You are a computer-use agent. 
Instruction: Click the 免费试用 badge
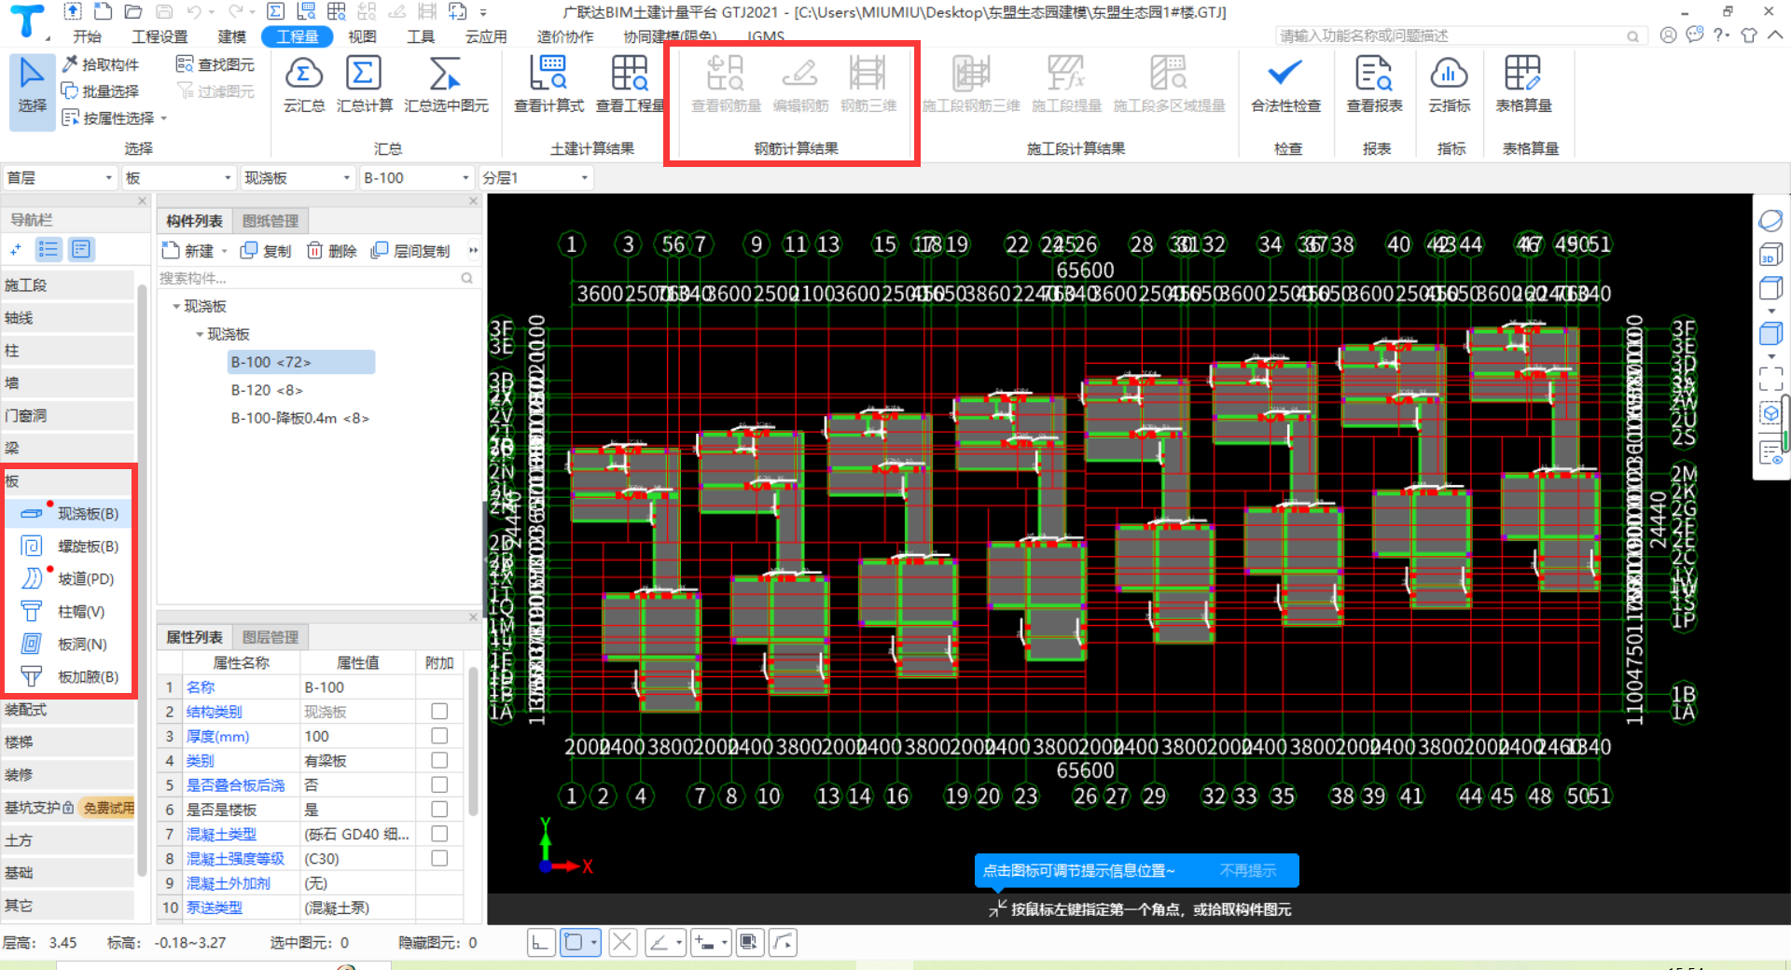pyautogui.click(x=108, y=808)
